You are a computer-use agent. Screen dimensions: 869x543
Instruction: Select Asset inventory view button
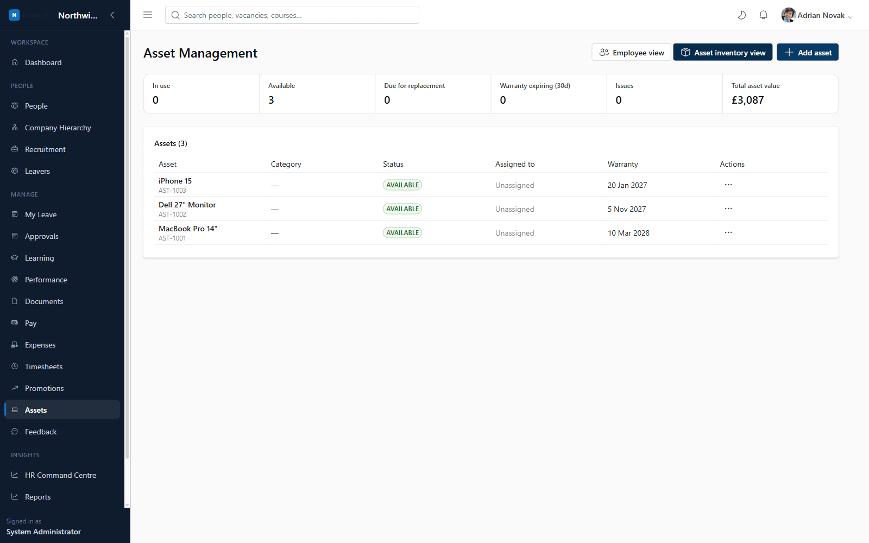coord(723,52)
